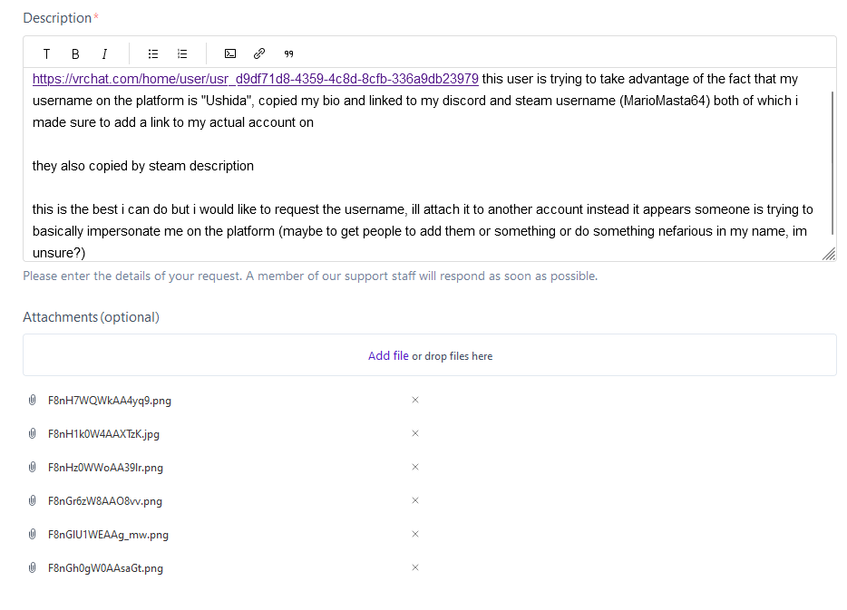Open the vrchat.com user profile link
Viewport: 847px width, 610px height.
tap(256, 79)
